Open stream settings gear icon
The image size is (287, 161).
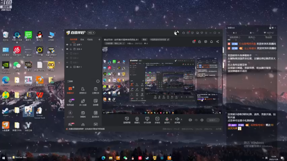[202, 120]
